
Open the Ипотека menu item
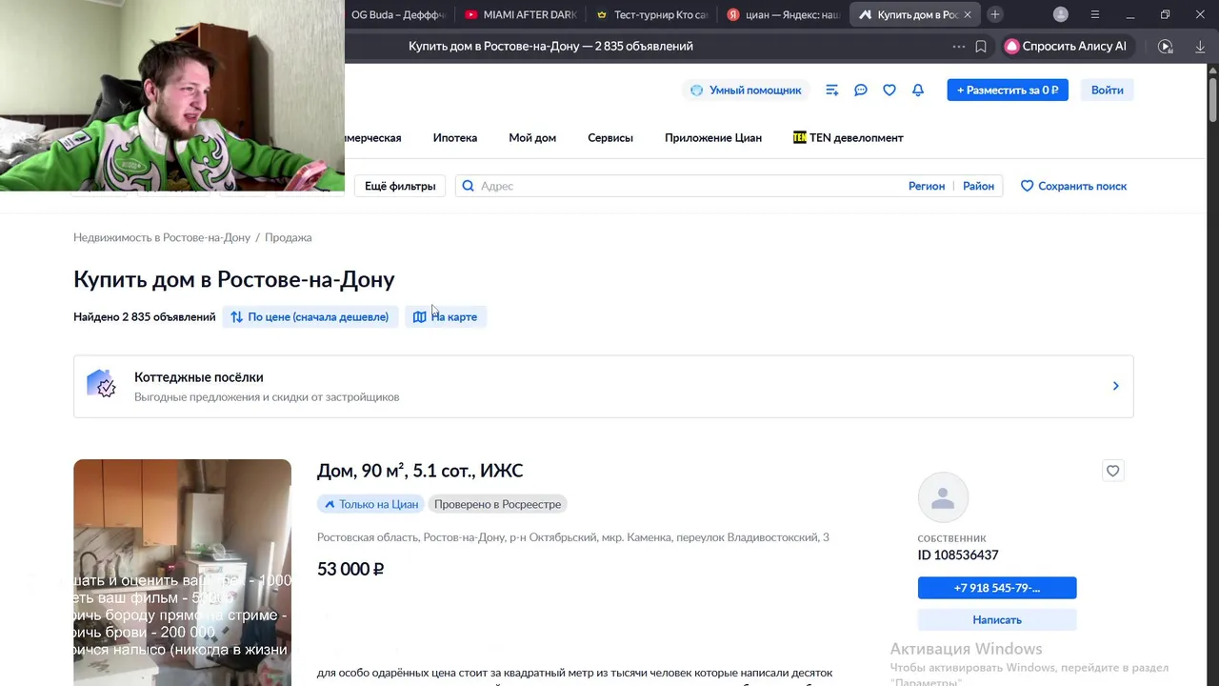[x=455, y=137]
